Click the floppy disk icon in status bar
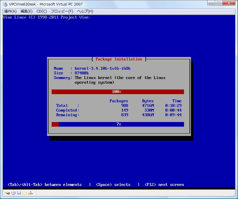238x199 pixels. (19, 193)
